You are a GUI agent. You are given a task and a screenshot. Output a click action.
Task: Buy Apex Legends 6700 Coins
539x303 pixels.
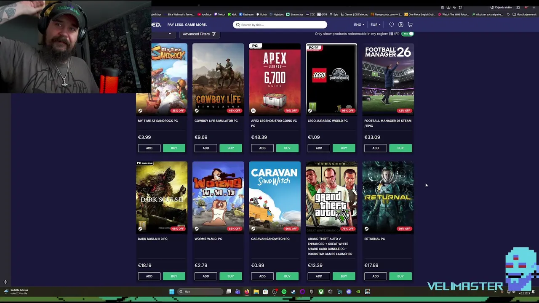(287, 148)
